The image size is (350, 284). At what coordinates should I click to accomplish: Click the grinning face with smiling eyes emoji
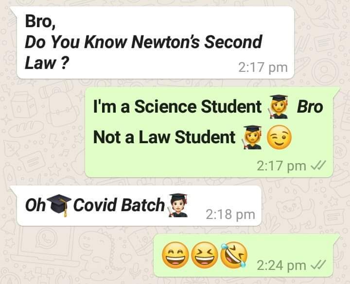pyautogui.click(x=175, y=255)
